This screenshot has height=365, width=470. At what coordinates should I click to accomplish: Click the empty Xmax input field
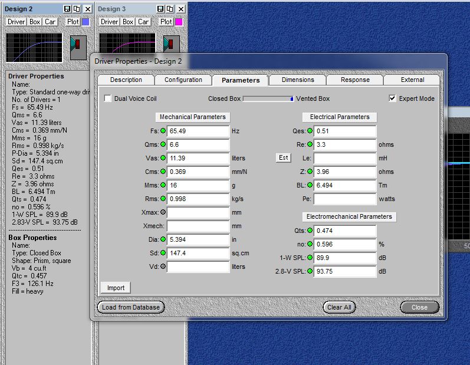[x=198, y=212]
